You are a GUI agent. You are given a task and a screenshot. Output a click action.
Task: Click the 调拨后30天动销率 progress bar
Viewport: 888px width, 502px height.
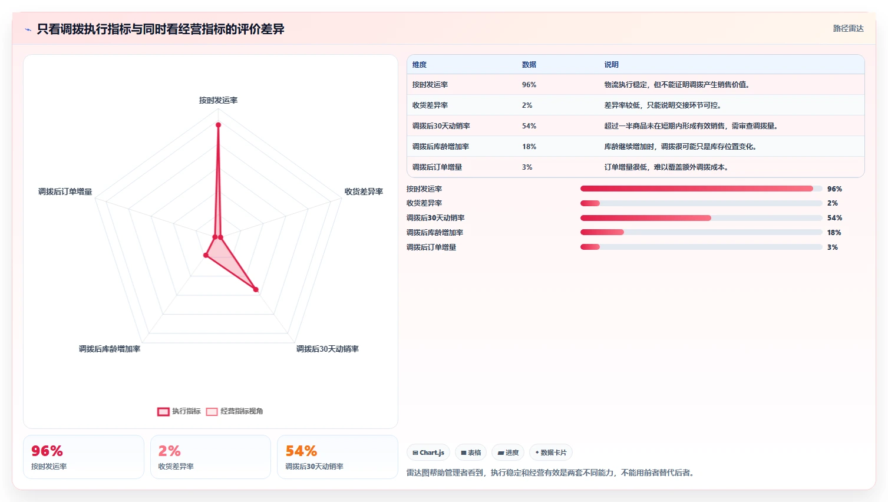(701, 218)
